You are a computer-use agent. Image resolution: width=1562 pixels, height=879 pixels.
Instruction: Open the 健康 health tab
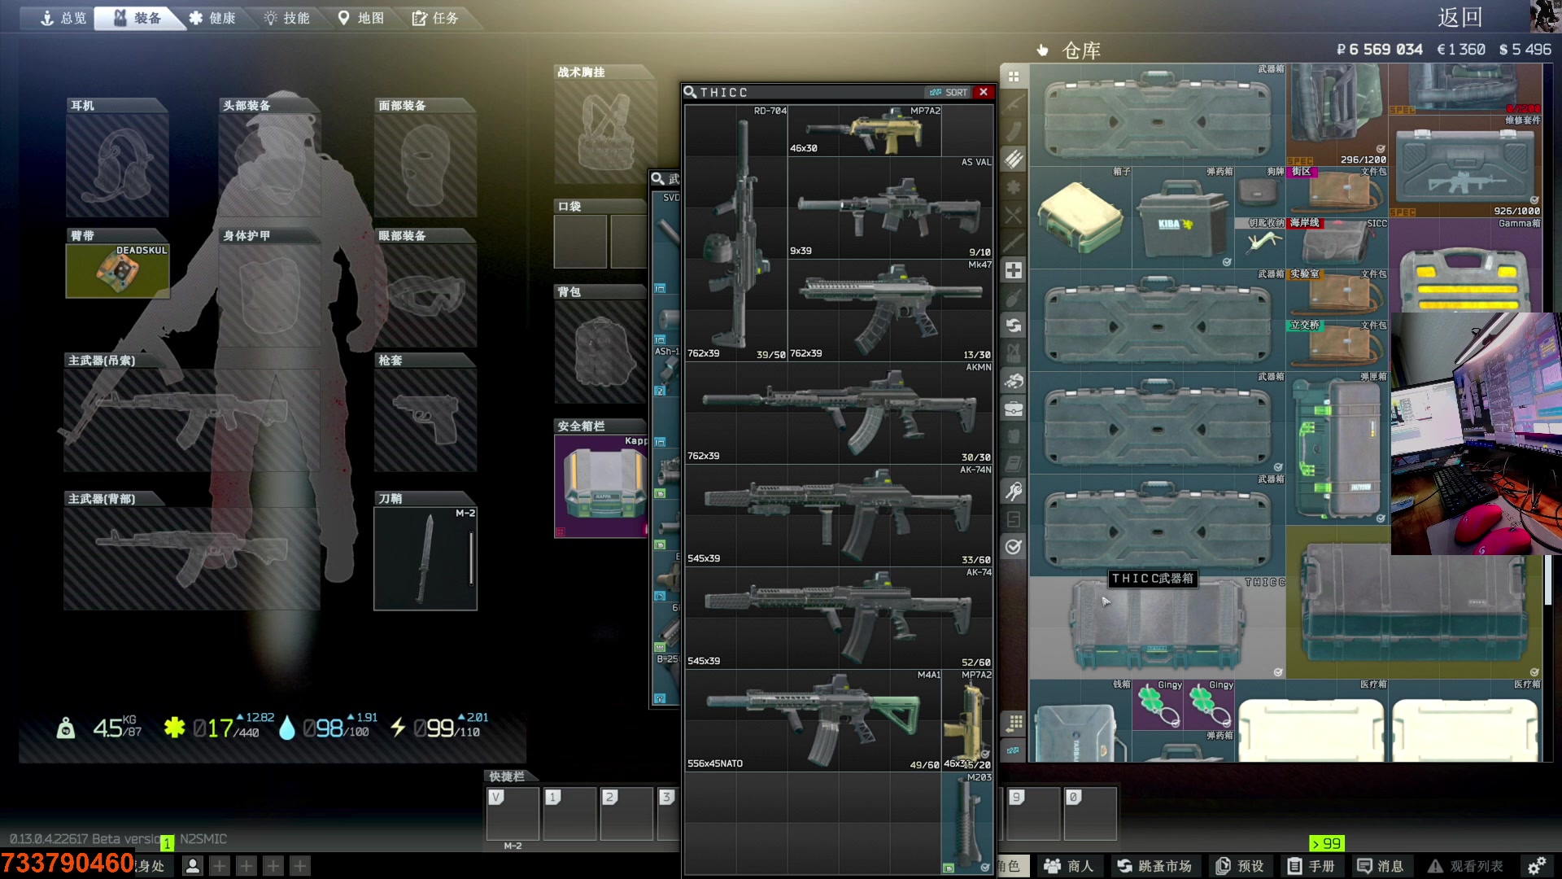tap(212, 18)
